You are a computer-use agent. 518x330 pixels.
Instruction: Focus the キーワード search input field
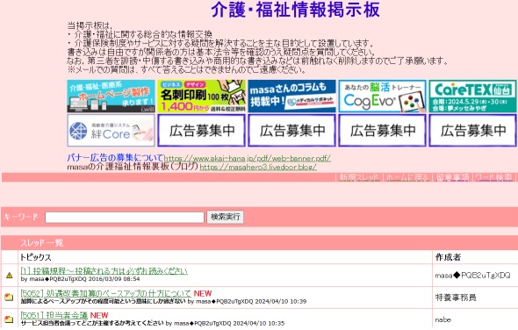coord(125,217)
